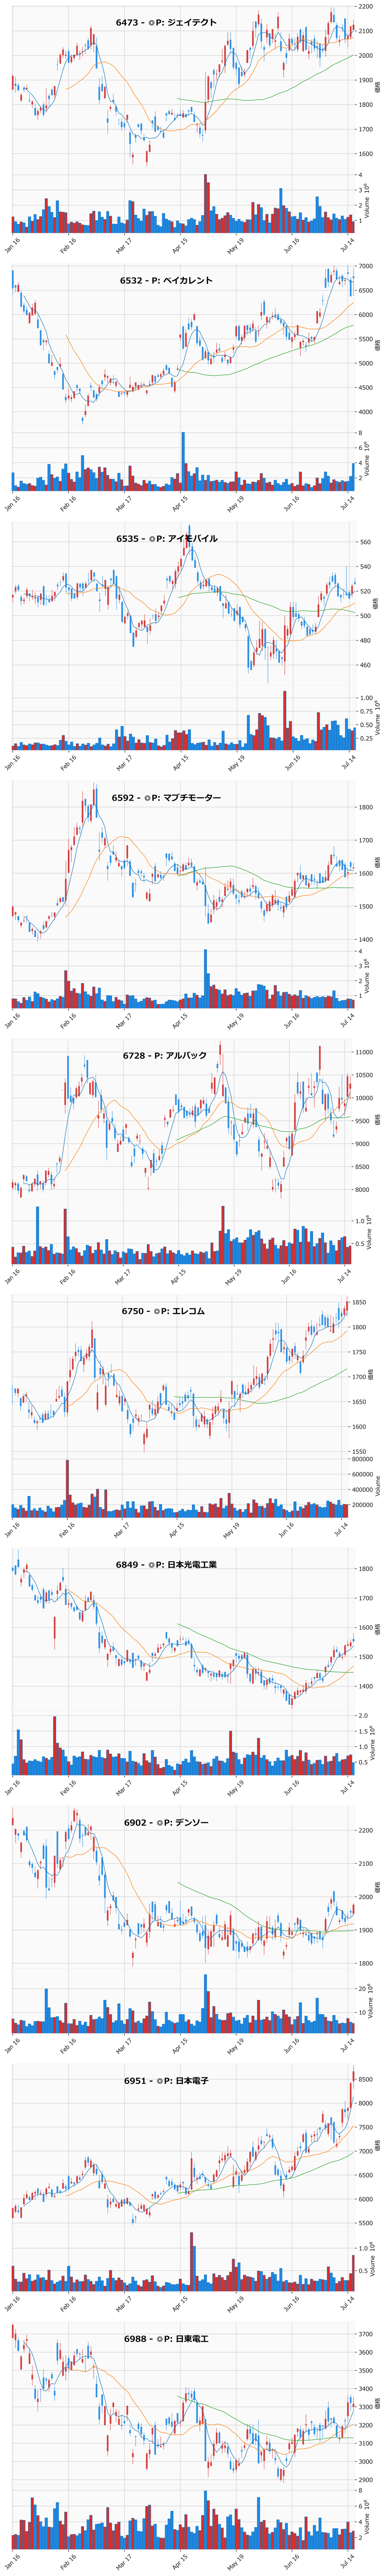Click the 6473 ジェイテクト chart title
Viewport: 385px width, 2576px height.
tap(166, 22)
